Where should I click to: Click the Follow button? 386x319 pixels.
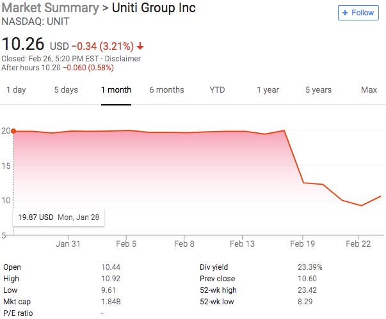[x=358, y=13]
